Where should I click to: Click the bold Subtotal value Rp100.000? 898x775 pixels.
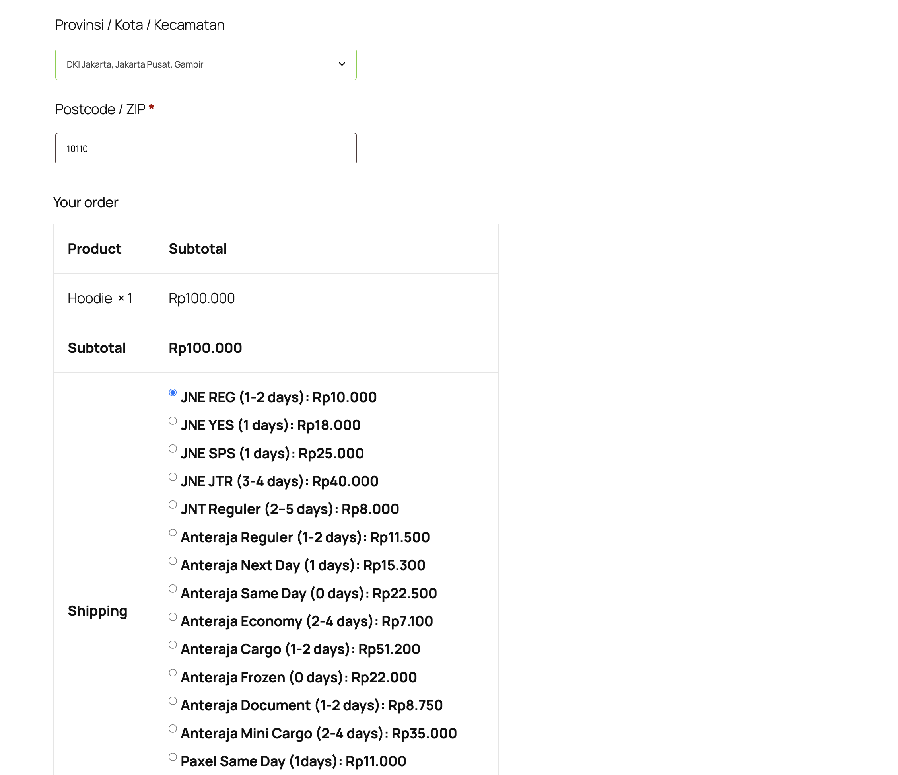click(205, 348)
